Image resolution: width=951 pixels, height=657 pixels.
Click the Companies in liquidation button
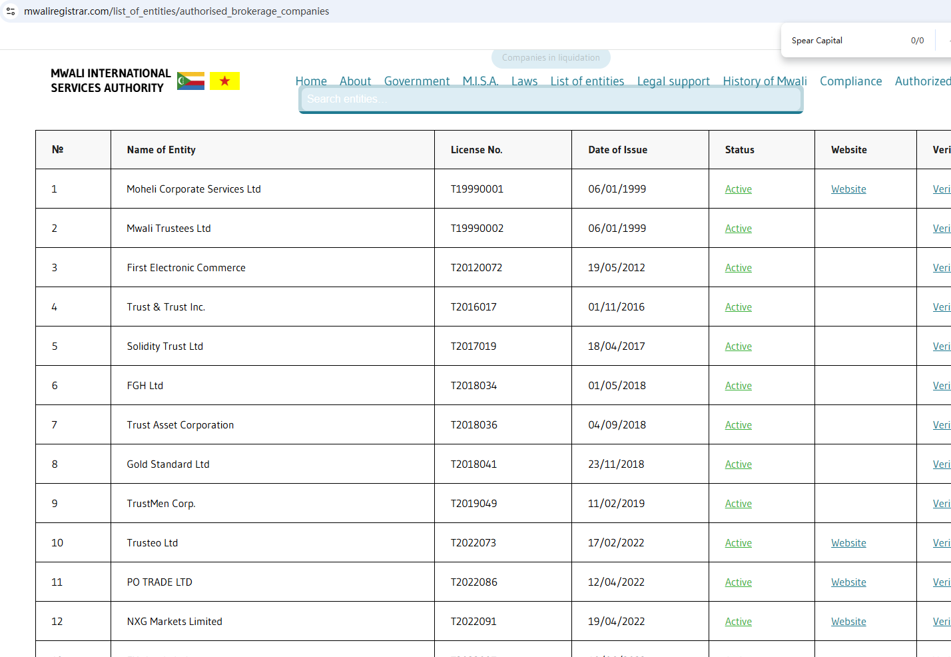(x=551, y=58)
